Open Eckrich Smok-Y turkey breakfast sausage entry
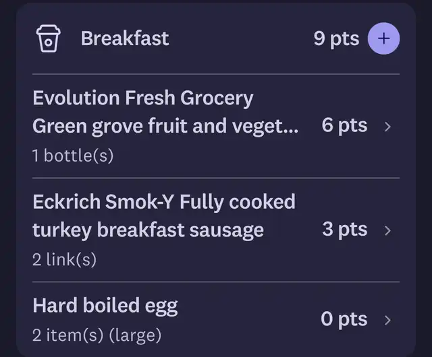 [216, 230]
